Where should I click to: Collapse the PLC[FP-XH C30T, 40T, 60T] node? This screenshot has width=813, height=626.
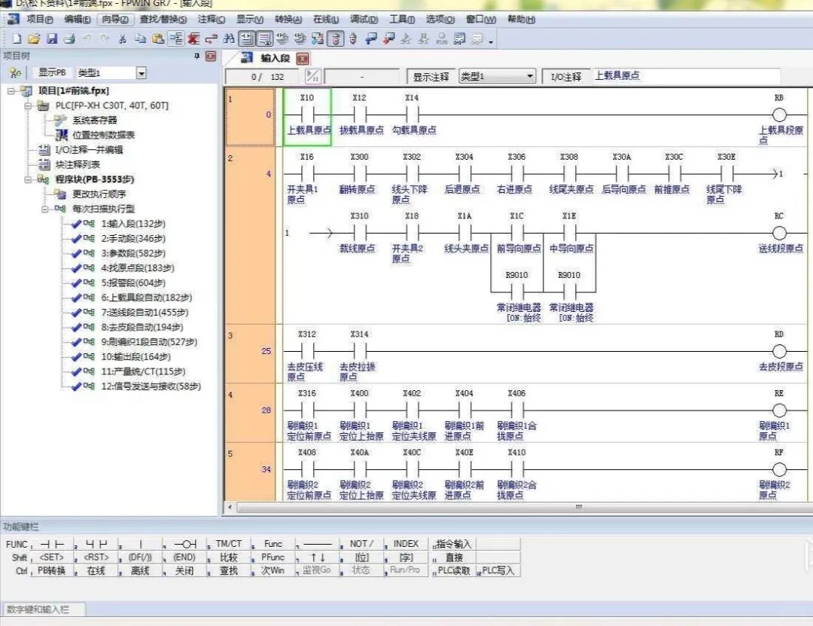pos(28,105)
